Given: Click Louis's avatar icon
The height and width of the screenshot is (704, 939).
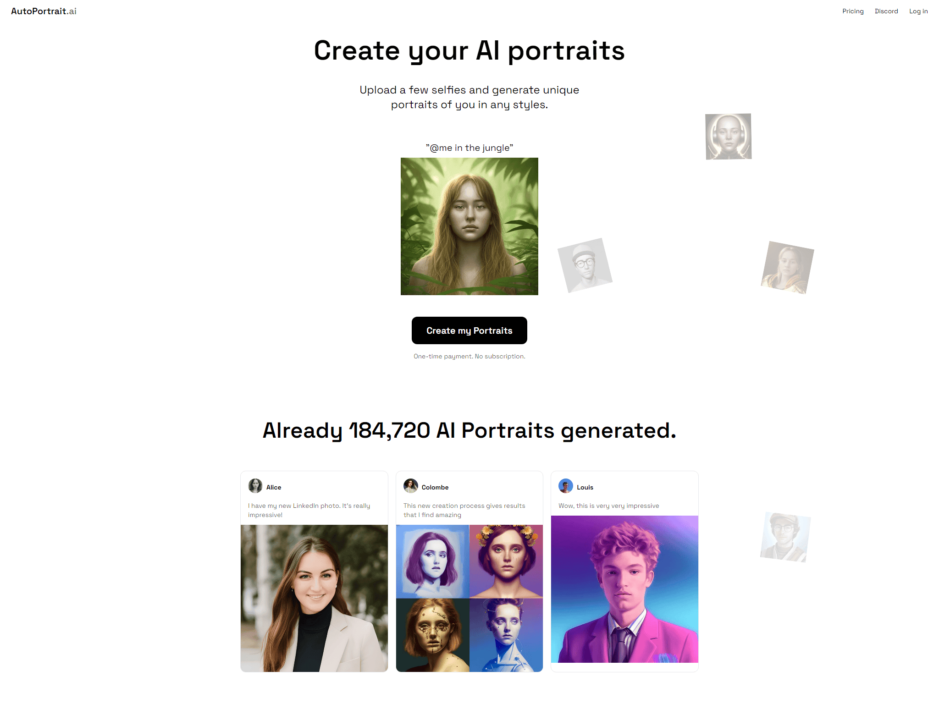Looking at the screenshot, I should (566, 486).
